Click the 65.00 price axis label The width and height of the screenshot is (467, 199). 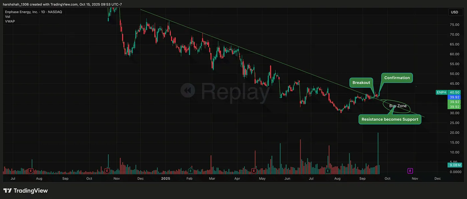[x=455, y=44]
